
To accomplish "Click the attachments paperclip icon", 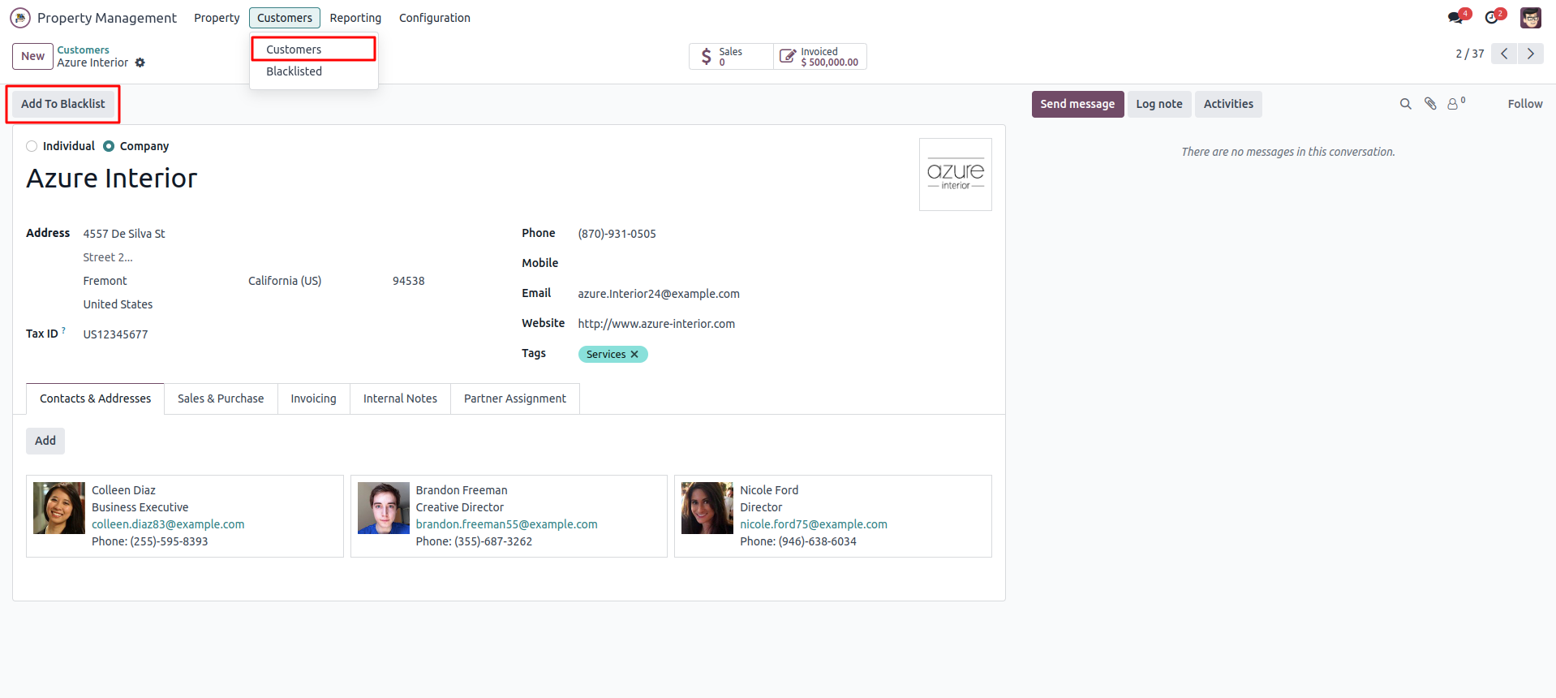I will (x=1429, y=104).
